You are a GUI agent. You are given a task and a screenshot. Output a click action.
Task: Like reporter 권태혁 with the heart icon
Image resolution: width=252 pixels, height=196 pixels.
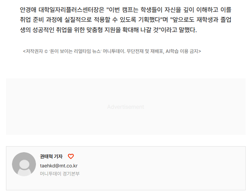(x=71, y=156)
